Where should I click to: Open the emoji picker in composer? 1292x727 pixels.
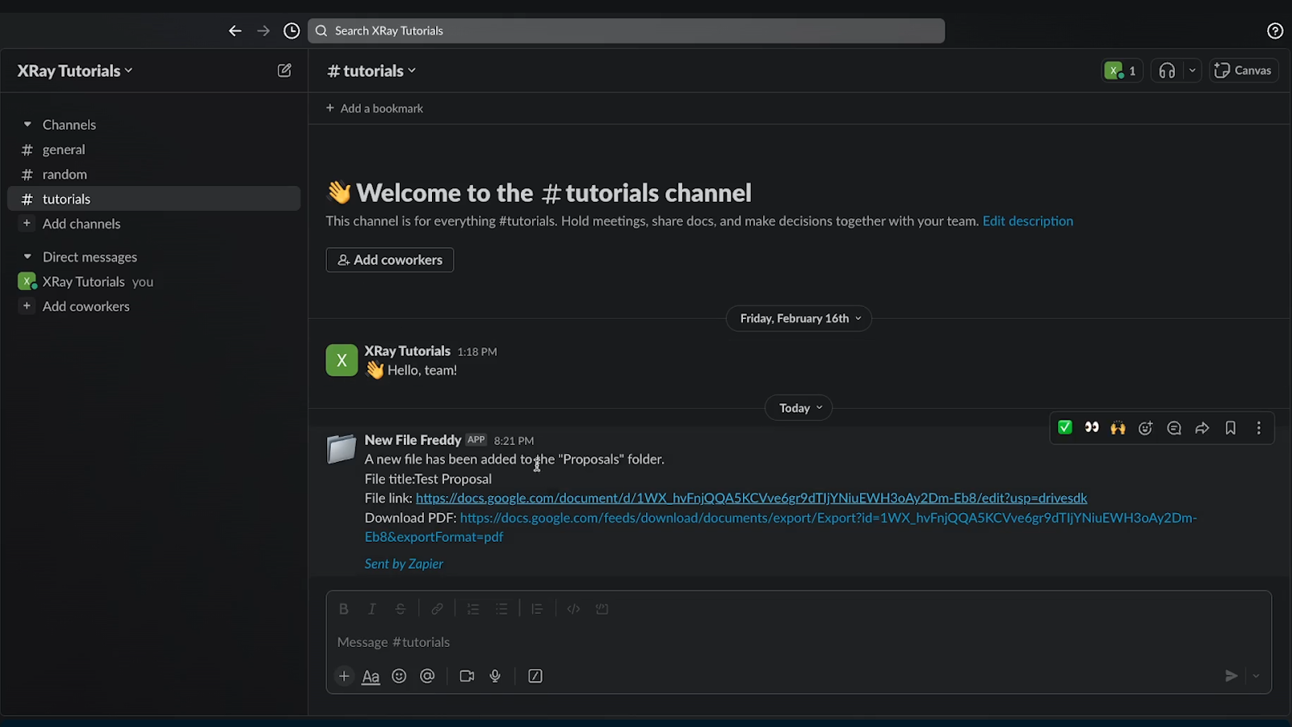pos(399,676)
